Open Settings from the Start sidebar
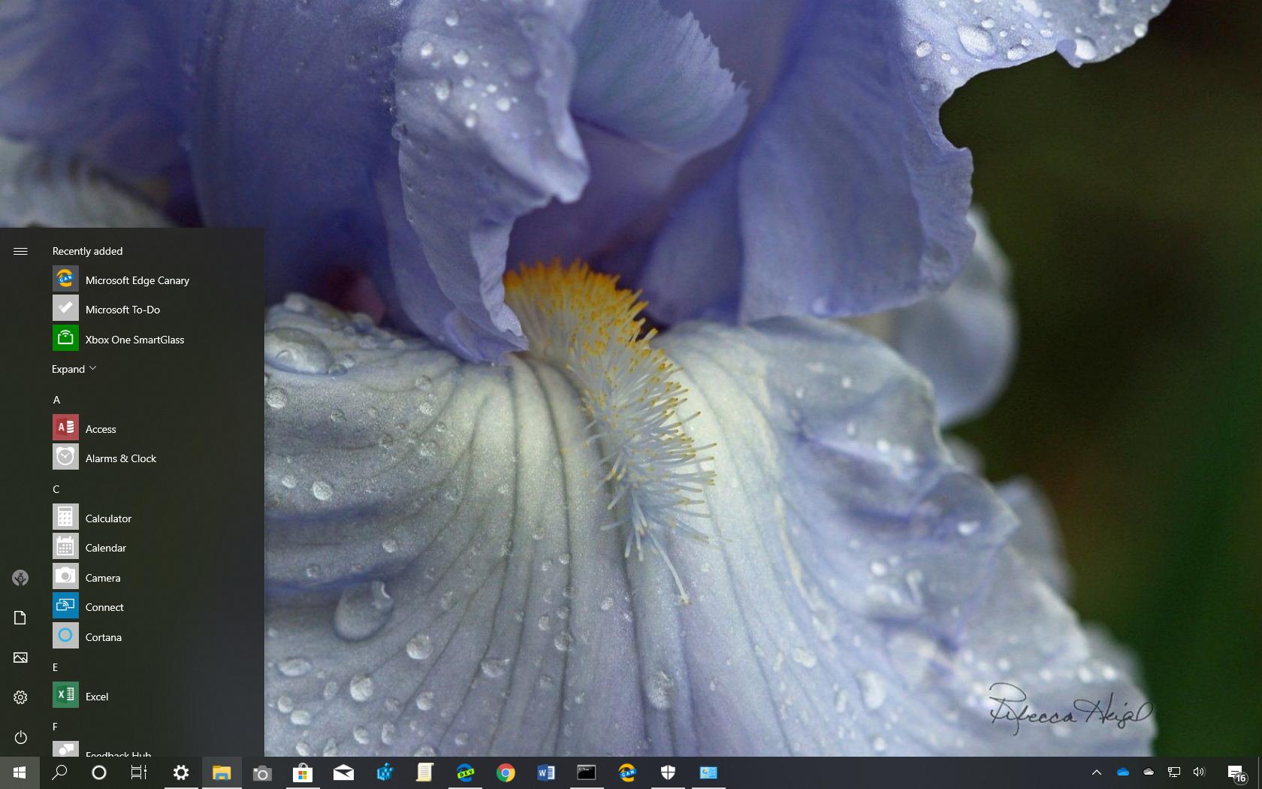1262x789 pixels. point(20,697)
